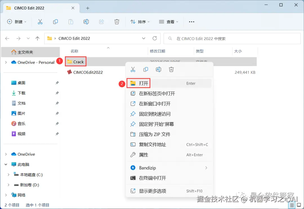Sort by the Name (名称) column header
Screen dimensions: 304x209
(x=74, y=51)
